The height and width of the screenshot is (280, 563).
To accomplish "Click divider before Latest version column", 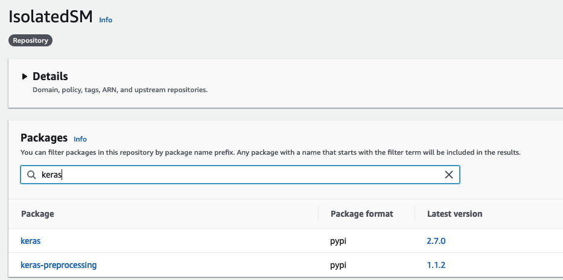I will pos(415,214).
